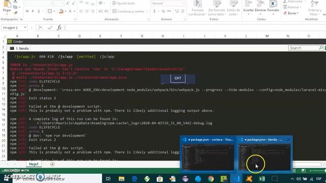Click the confirm checkmark in formula bar
The width and height of the screenshot is (326, 183).
[x=50, y=27]
